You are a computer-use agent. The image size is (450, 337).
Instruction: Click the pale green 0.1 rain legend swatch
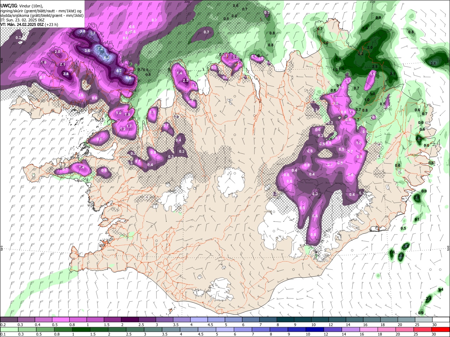9,330
